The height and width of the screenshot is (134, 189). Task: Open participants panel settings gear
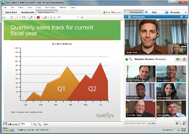pyautogui.click(x=181, y=17)
